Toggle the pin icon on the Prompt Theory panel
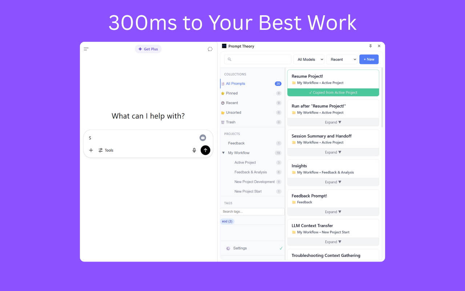 pos(370,46)
